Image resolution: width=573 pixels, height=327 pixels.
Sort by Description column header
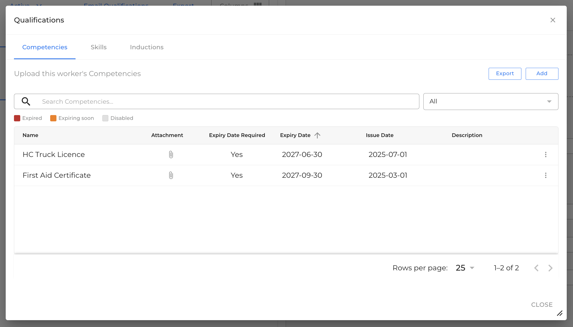point(467,135)
